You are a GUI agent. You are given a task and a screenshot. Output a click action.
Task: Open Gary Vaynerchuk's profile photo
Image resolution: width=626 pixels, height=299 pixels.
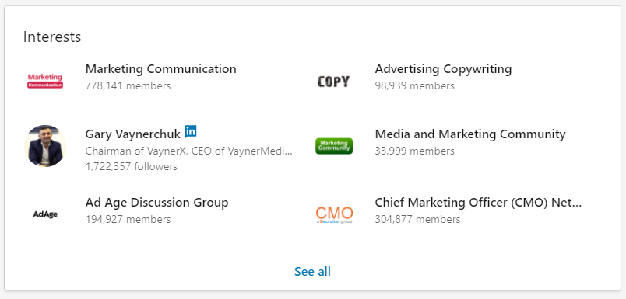click(45, 146)
